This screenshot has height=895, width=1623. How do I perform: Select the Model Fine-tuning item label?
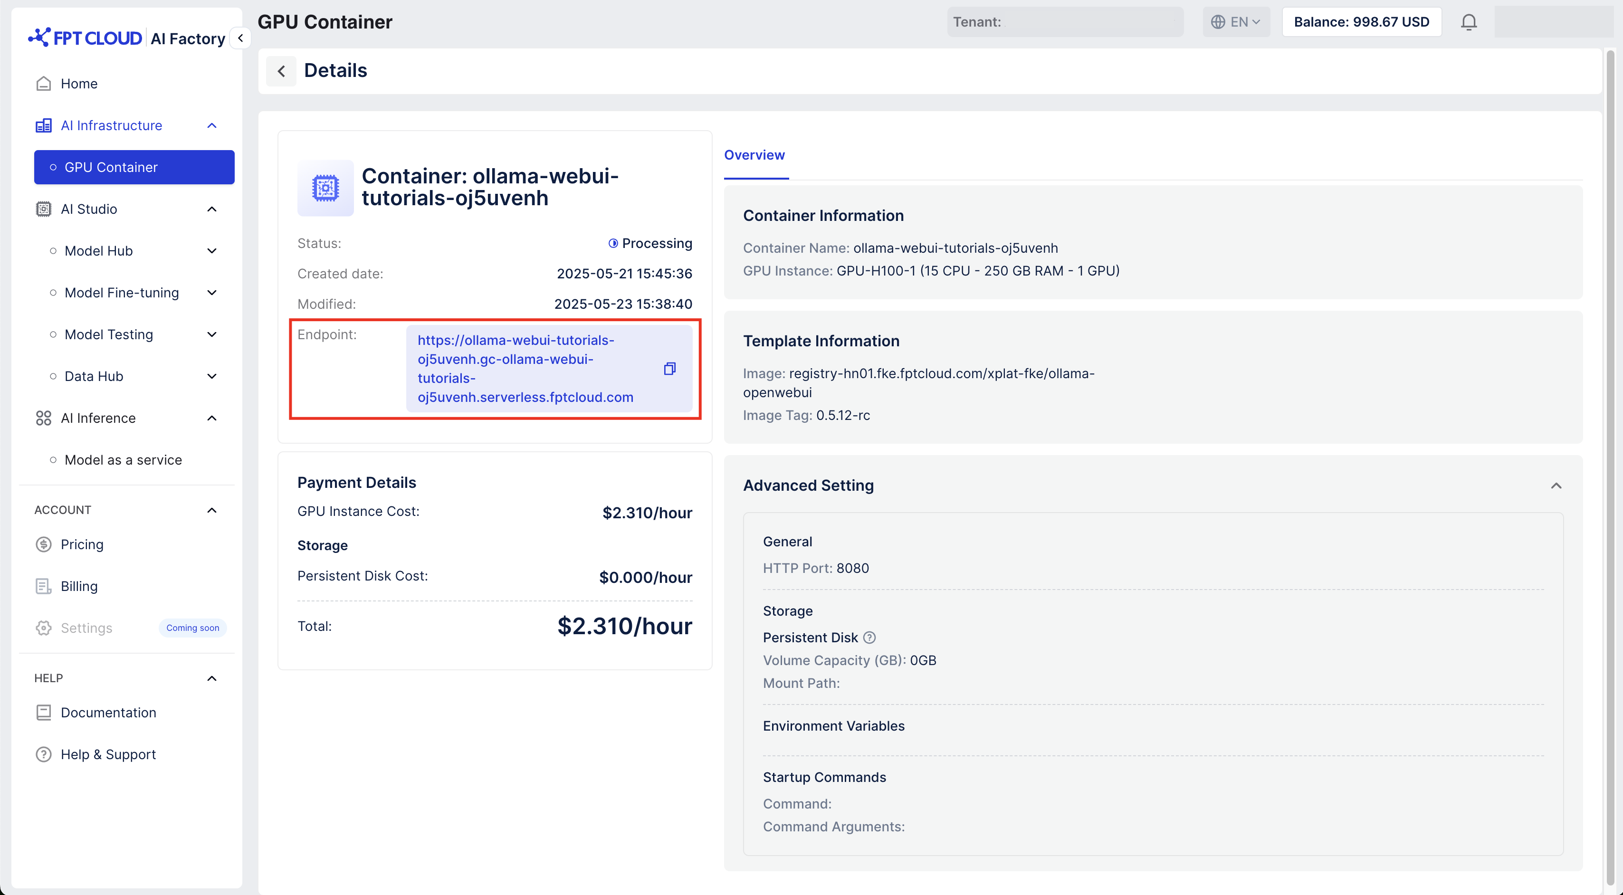pyautogui.click(x=122, y=293)
